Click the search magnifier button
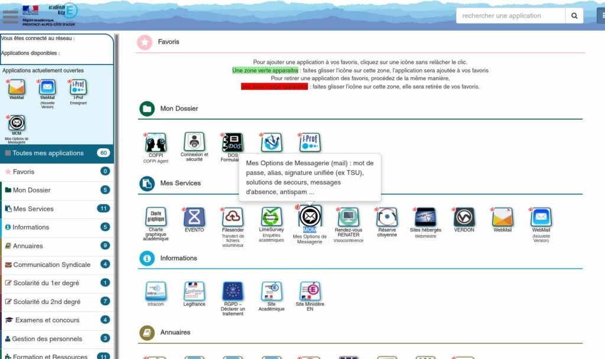Image resolution: width=605 pixels, height=359 pixels. tap(574, 16)
